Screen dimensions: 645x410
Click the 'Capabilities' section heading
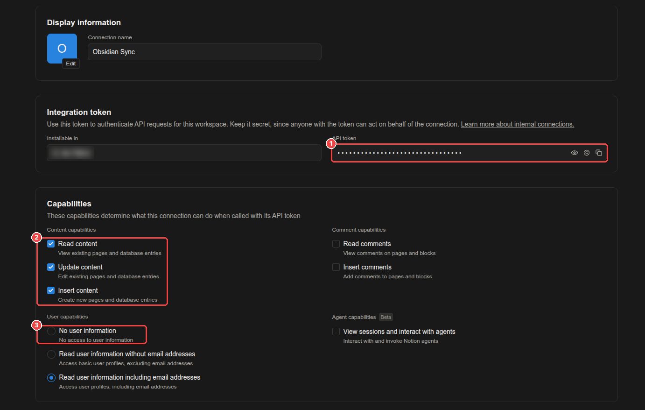[x=69, y=204]
